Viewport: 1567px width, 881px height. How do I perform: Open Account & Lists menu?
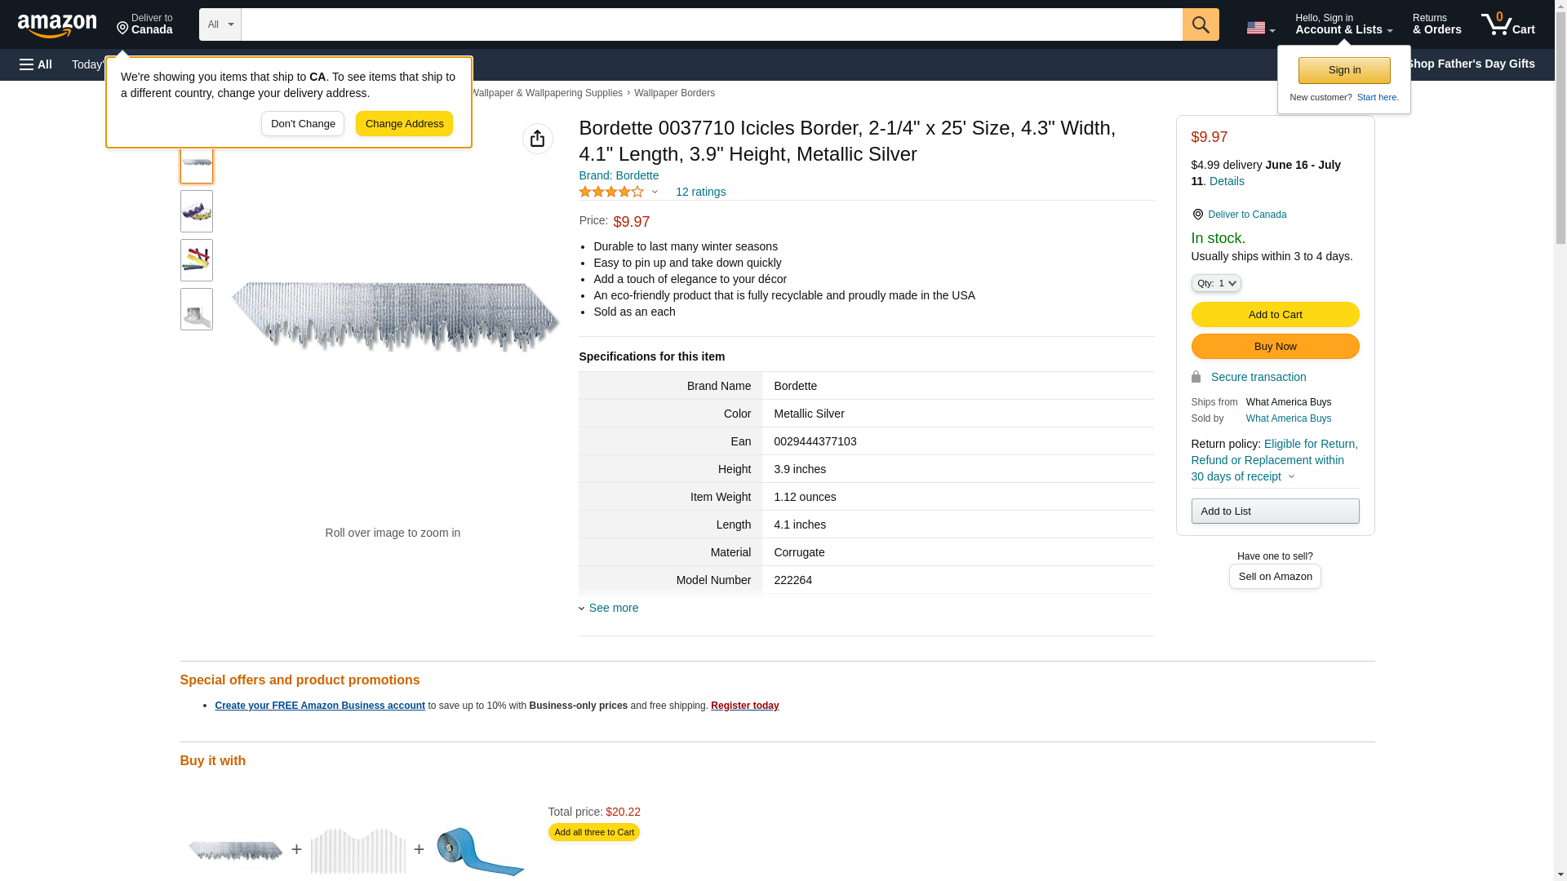point(1343,24)
